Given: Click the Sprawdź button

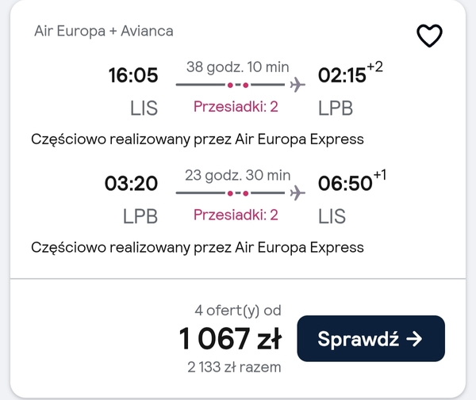Looking at the screenshot, I should [371, 338].
